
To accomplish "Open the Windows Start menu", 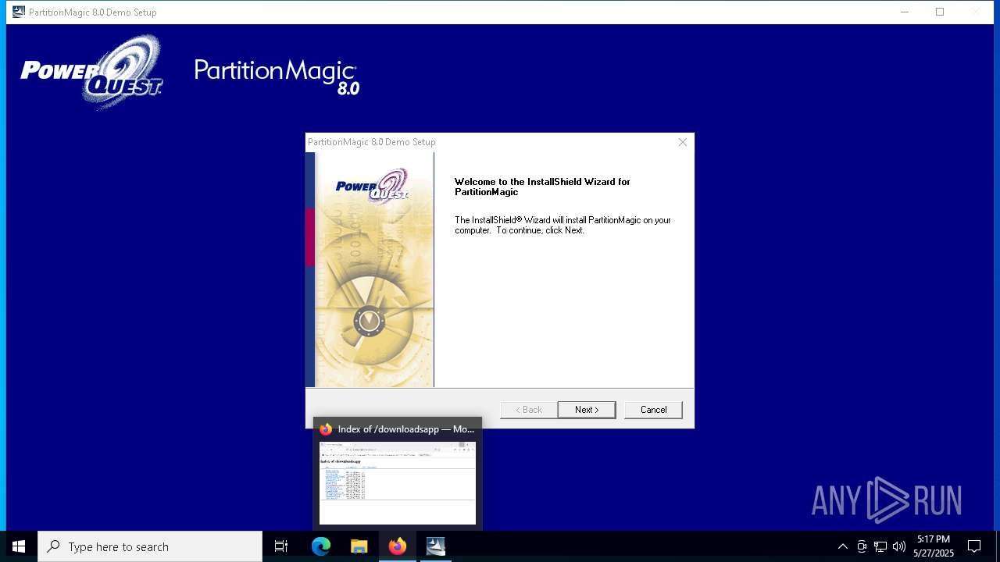I will [19, 546].
